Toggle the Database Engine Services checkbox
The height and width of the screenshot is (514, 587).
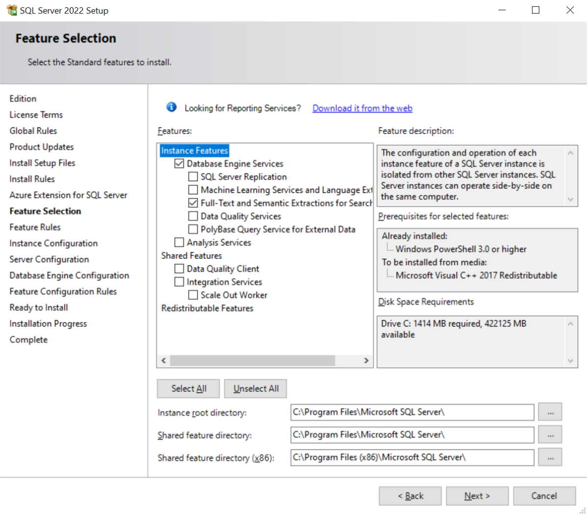click(179, 164)
